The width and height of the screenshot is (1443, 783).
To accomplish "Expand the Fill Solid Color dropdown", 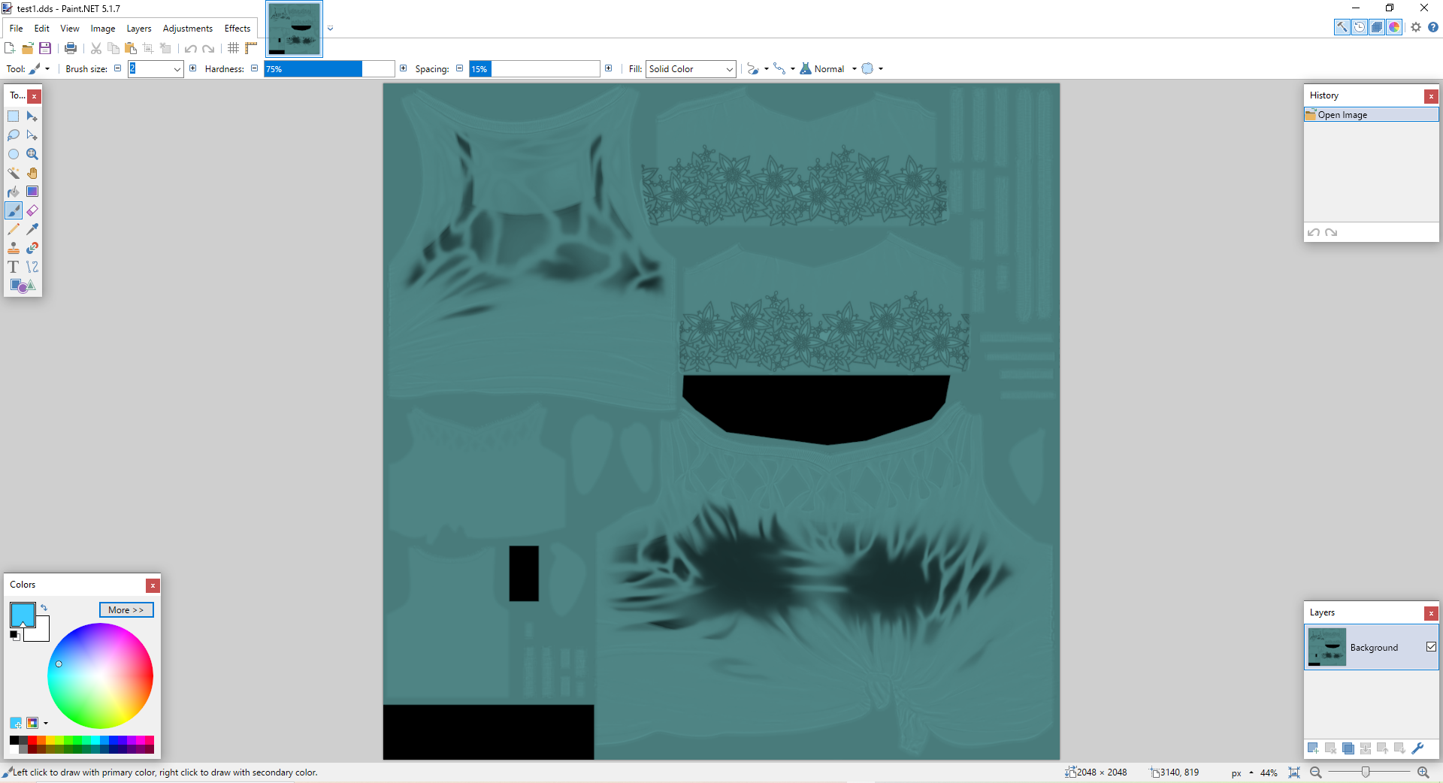I will [729, 69].
